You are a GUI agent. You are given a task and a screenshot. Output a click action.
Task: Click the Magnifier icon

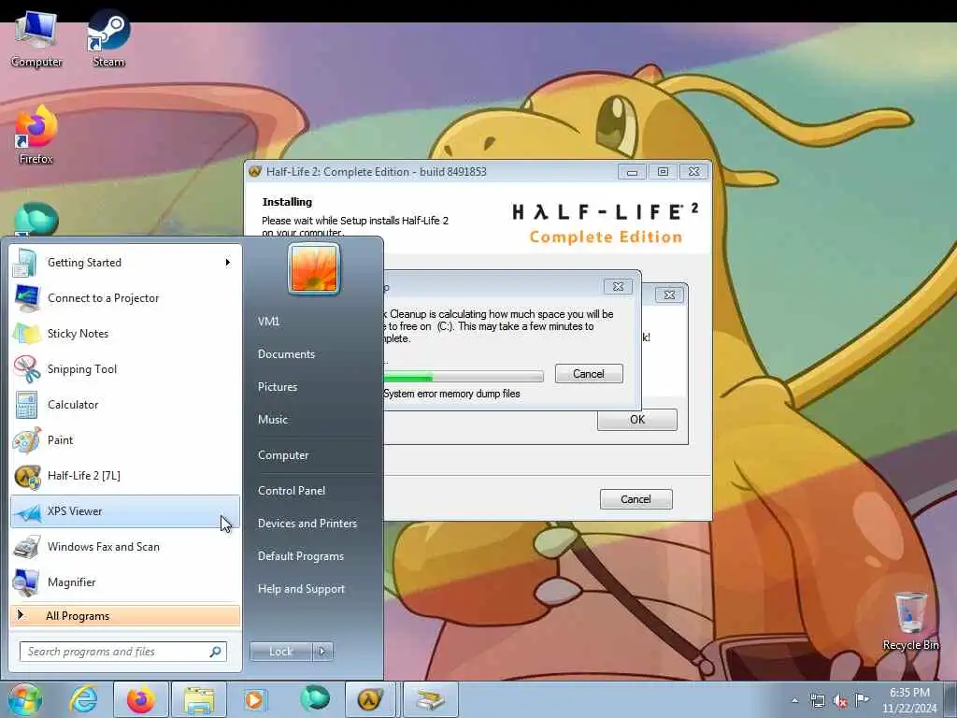(x=25, y=582)
